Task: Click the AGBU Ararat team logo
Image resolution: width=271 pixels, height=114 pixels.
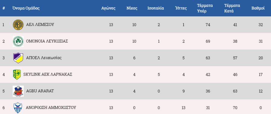Action: pyautogui.click(x=18, y=91)
